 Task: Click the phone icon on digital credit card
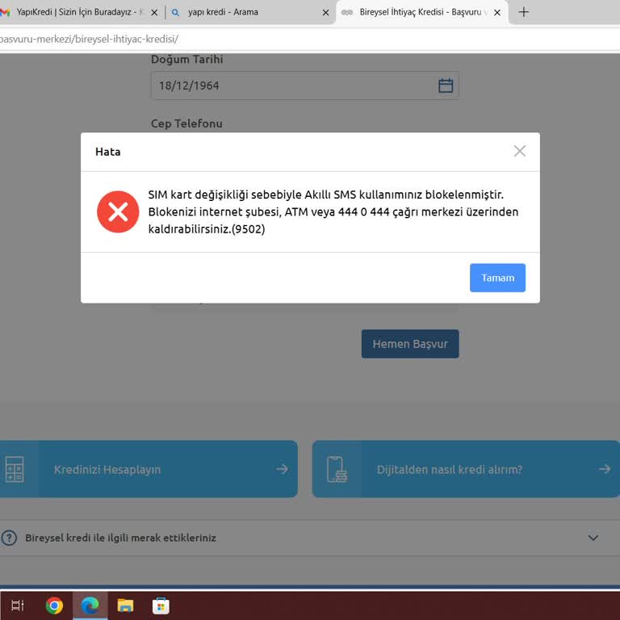[x=336, y=469]
